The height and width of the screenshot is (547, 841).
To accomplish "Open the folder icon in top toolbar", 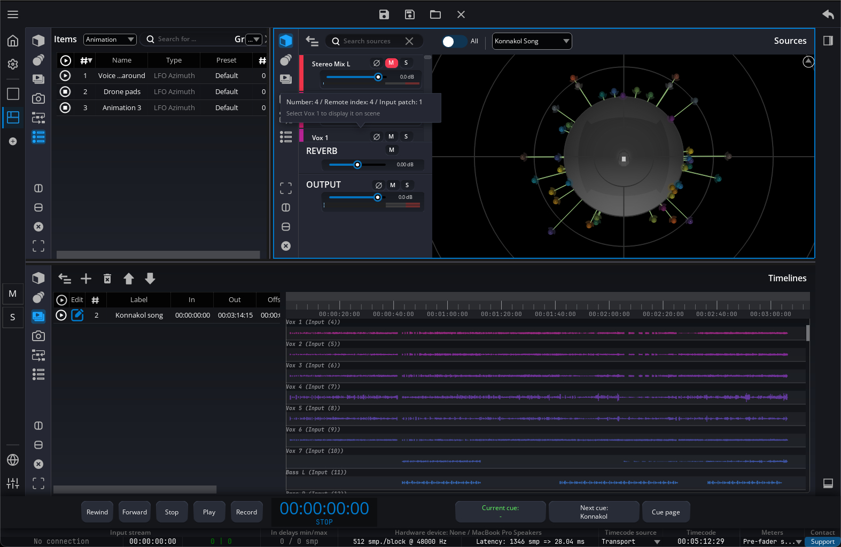I will (435, 14).
